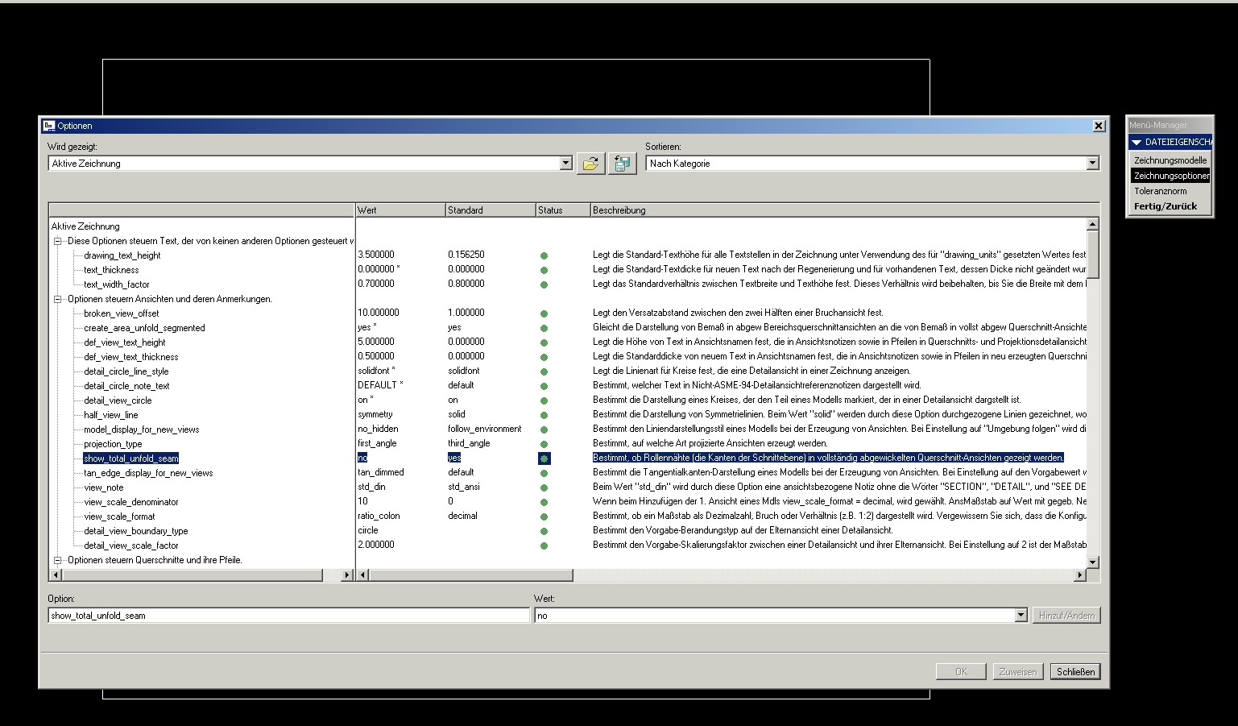This screenshot has height=726, width=1238.
Task: Click standard value 'third_angle'
Action: (469, 443)
